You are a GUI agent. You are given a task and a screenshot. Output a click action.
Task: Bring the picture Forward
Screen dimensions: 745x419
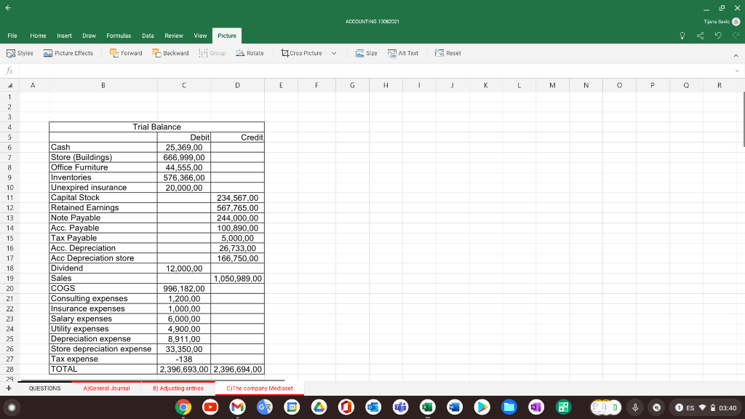(125, 52)
